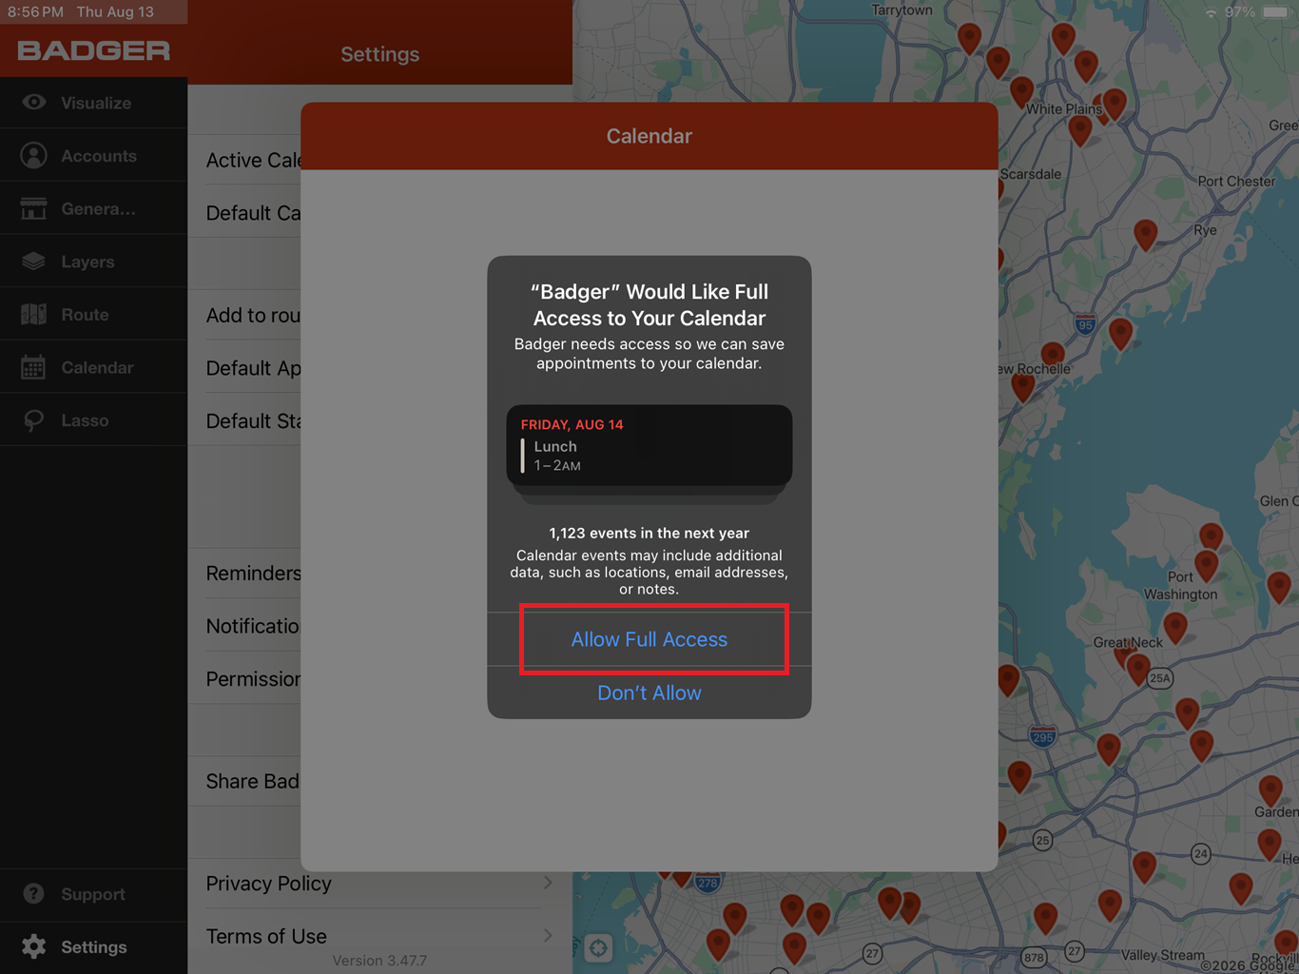Open the Calendar grid icon in sidebar
1299x974 pixels.
coord(34,367)
